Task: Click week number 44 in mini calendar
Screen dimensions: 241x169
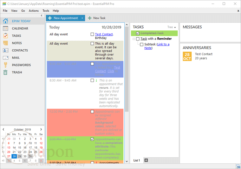Action: pyautogui.click(x=3, y=156)
